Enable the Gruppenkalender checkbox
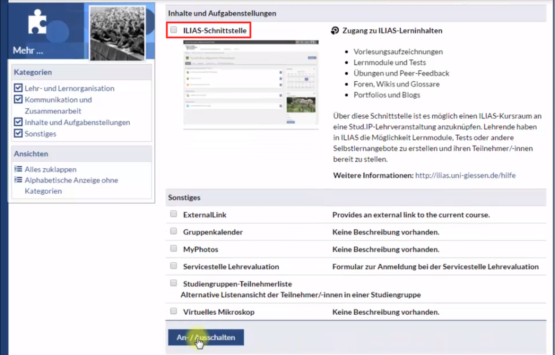The image size is (555, 355). click(x=174, y=231)
